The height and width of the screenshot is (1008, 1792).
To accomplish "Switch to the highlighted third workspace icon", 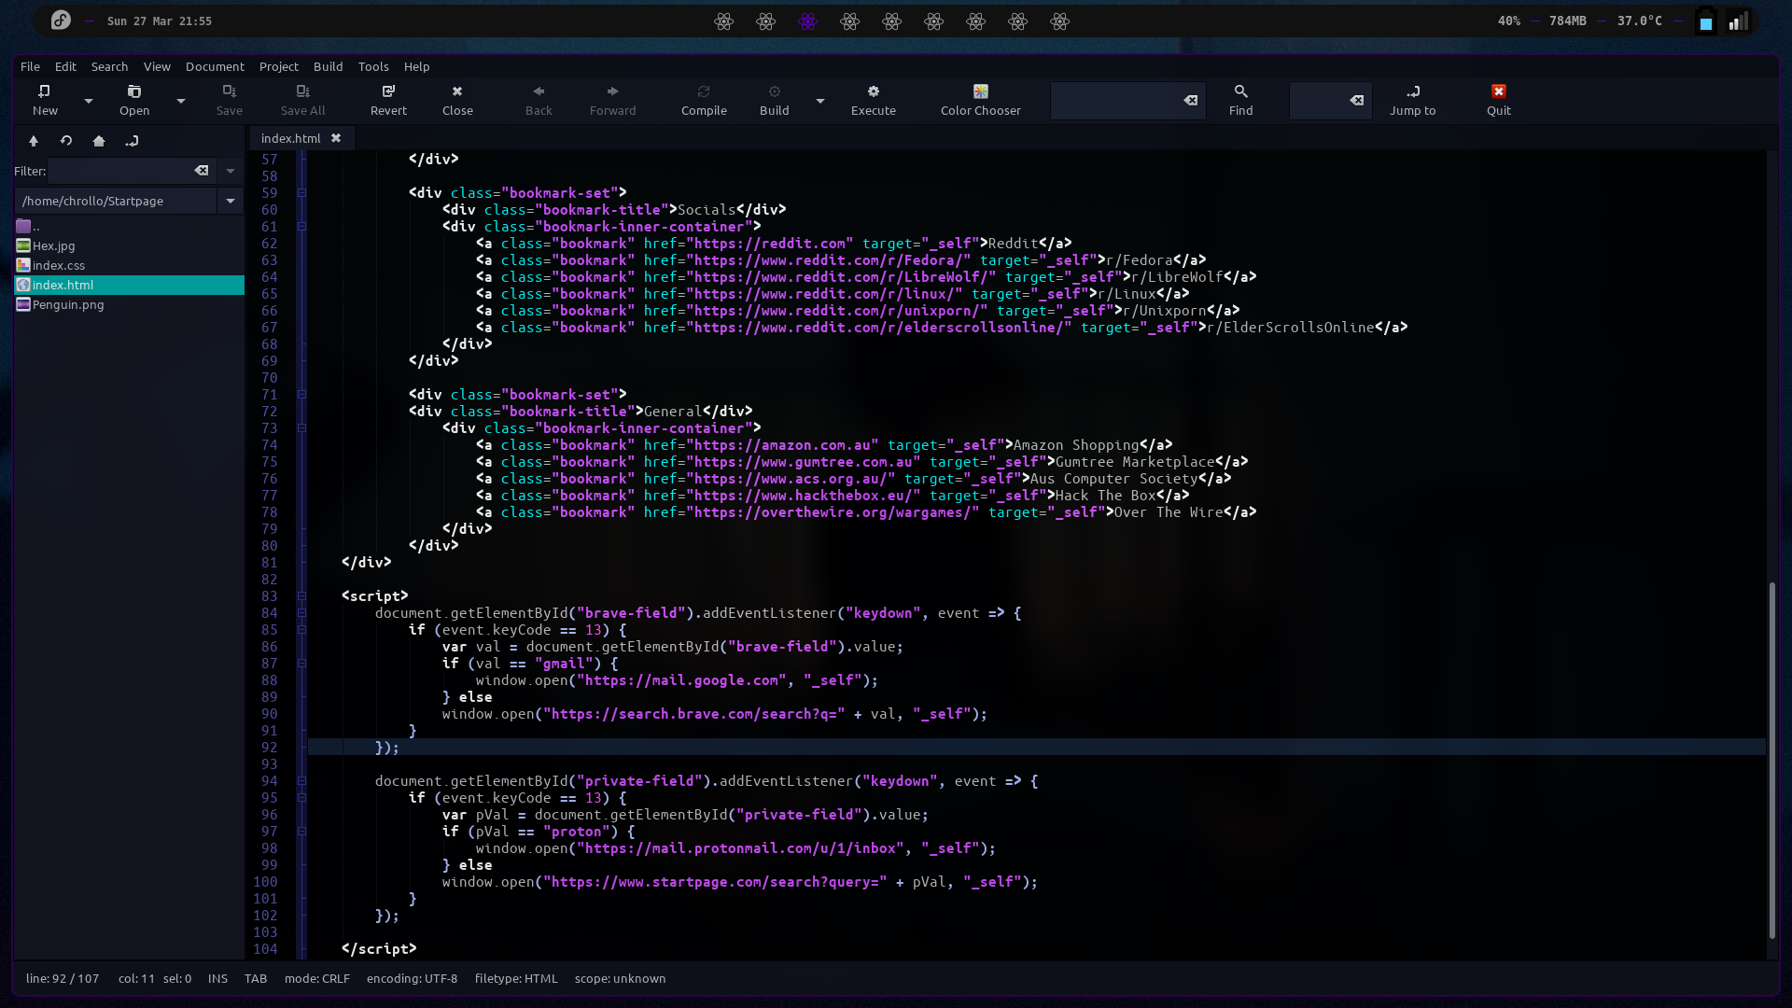I will coord(808,21).
